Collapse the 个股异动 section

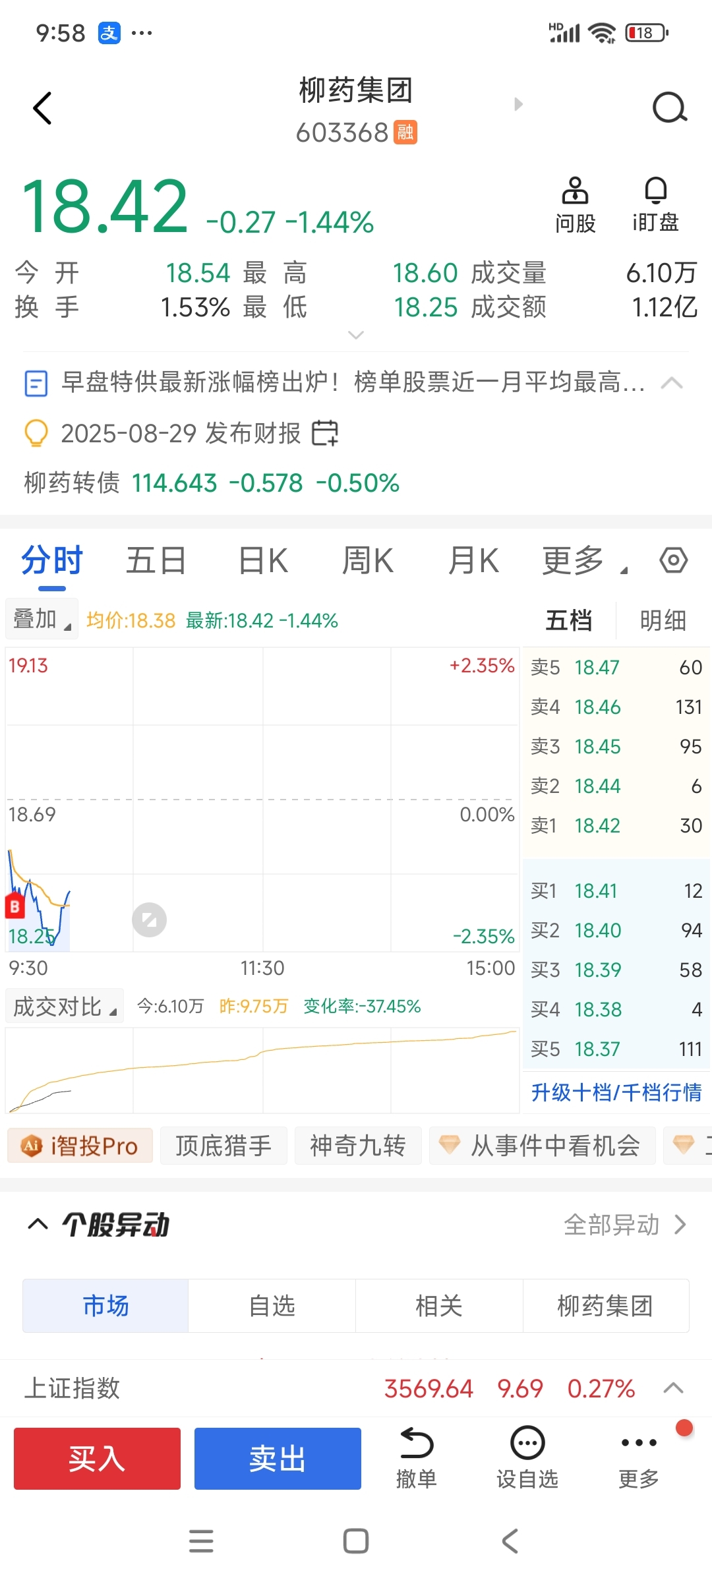pos(38,1225)
